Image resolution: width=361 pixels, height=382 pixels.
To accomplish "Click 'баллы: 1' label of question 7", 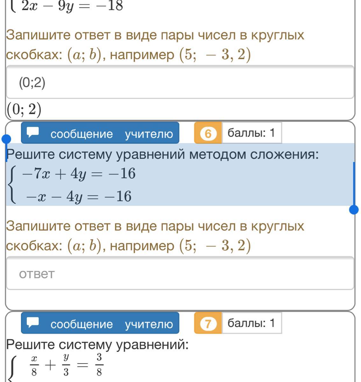I will pos(251,323).
